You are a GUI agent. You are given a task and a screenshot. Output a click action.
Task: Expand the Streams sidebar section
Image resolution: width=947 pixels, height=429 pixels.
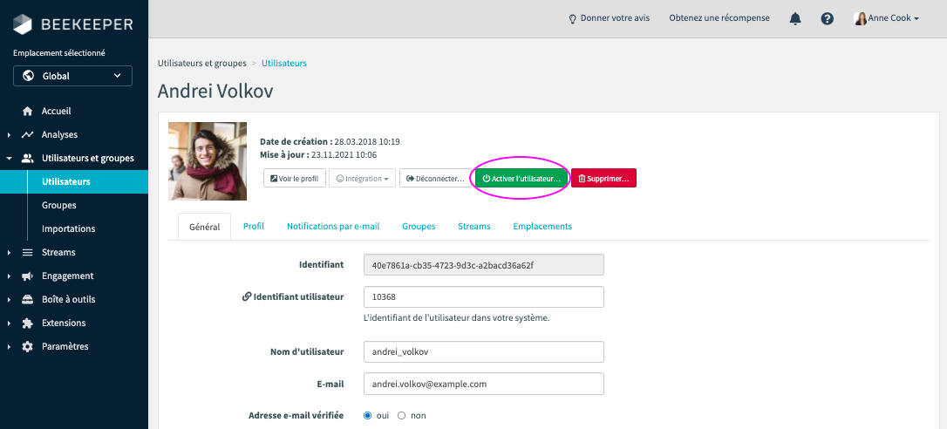click(x=58, y=253)
